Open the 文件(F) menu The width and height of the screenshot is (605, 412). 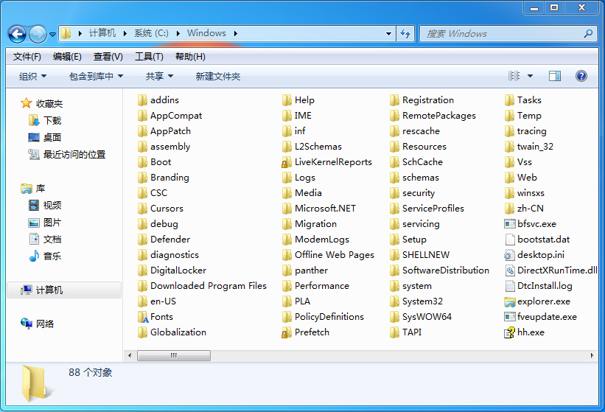[27, 57]
